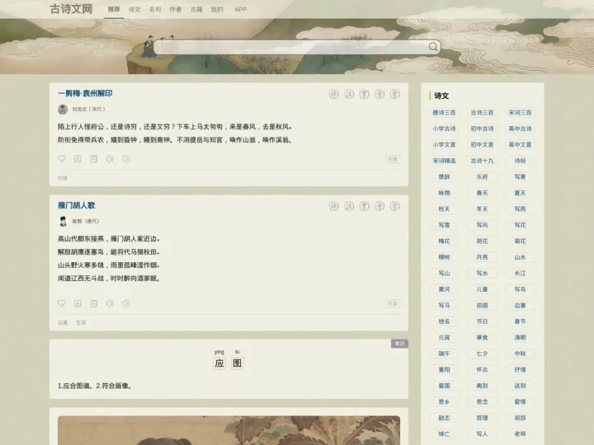
Task: Click round arrow icon under 一剪梅·袁州解印
Action: [x=125, y=158]
